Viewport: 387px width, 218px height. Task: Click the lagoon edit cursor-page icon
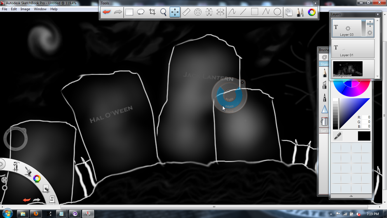point(46,188)
